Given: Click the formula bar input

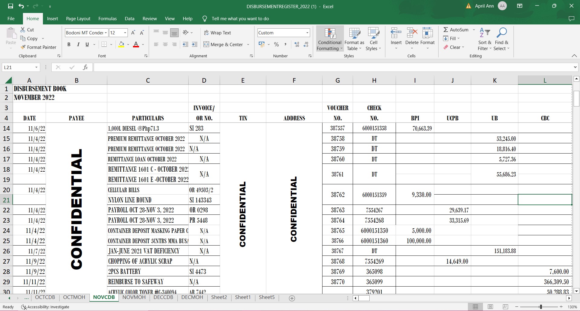Looking at the screenshot, I should [332, 67].
